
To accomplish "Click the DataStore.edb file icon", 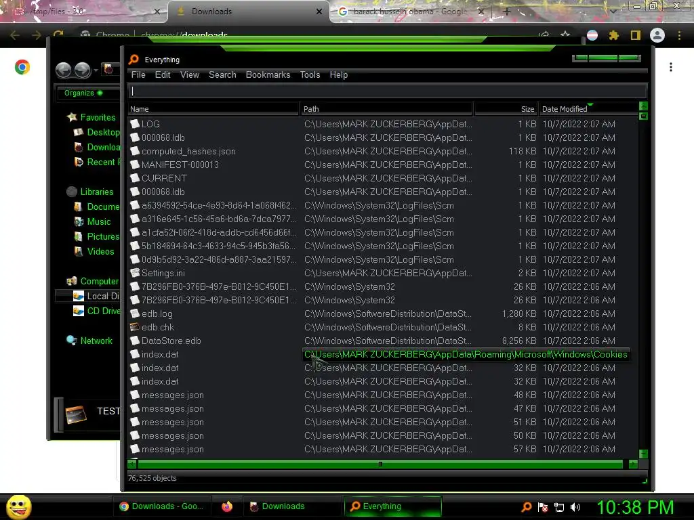I will point(135,341).
